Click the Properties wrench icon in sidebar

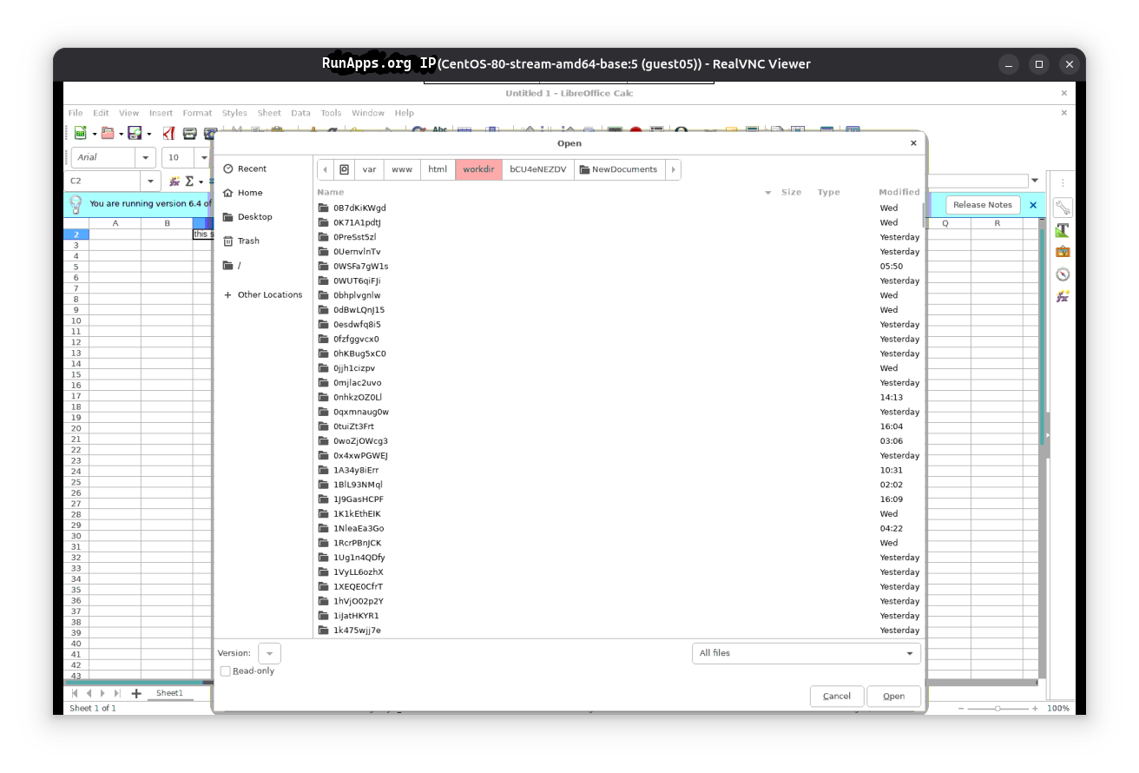1063,208
